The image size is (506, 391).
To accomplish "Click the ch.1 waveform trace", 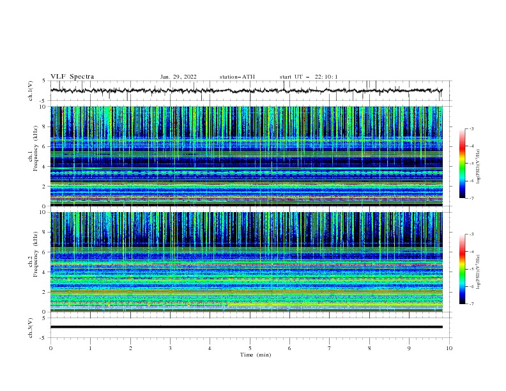I will (x=246, y=91).
